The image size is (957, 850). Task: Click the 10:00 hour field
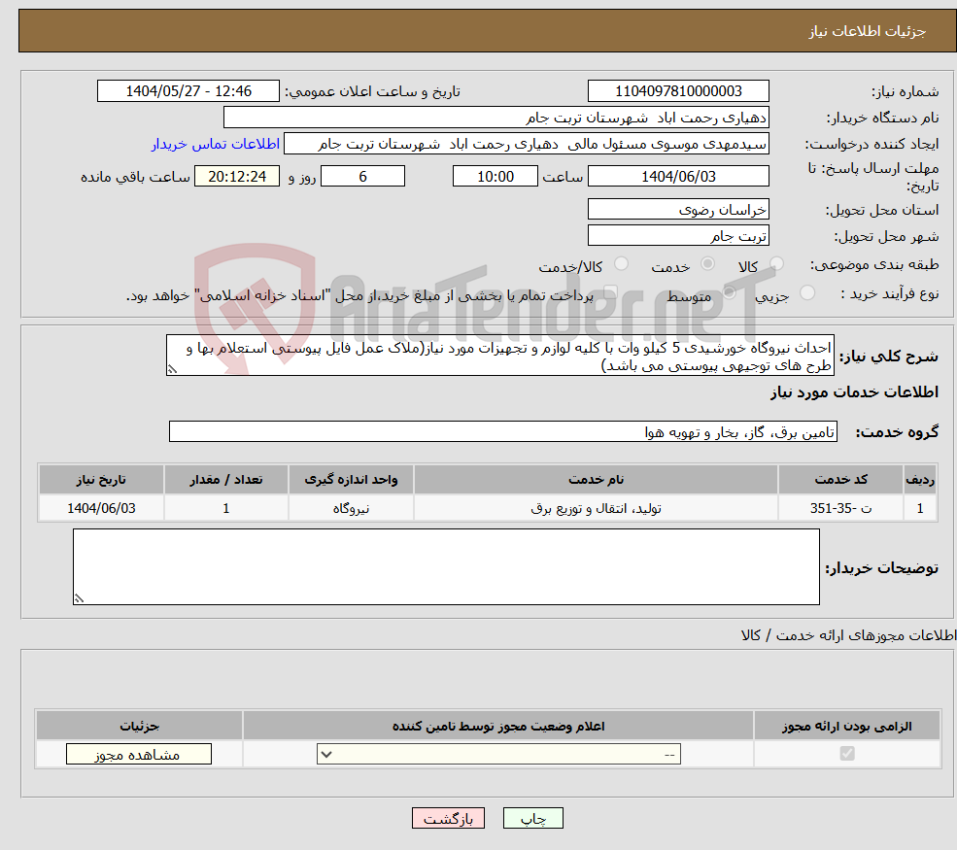pyautogui.click(x=496, y=176)
